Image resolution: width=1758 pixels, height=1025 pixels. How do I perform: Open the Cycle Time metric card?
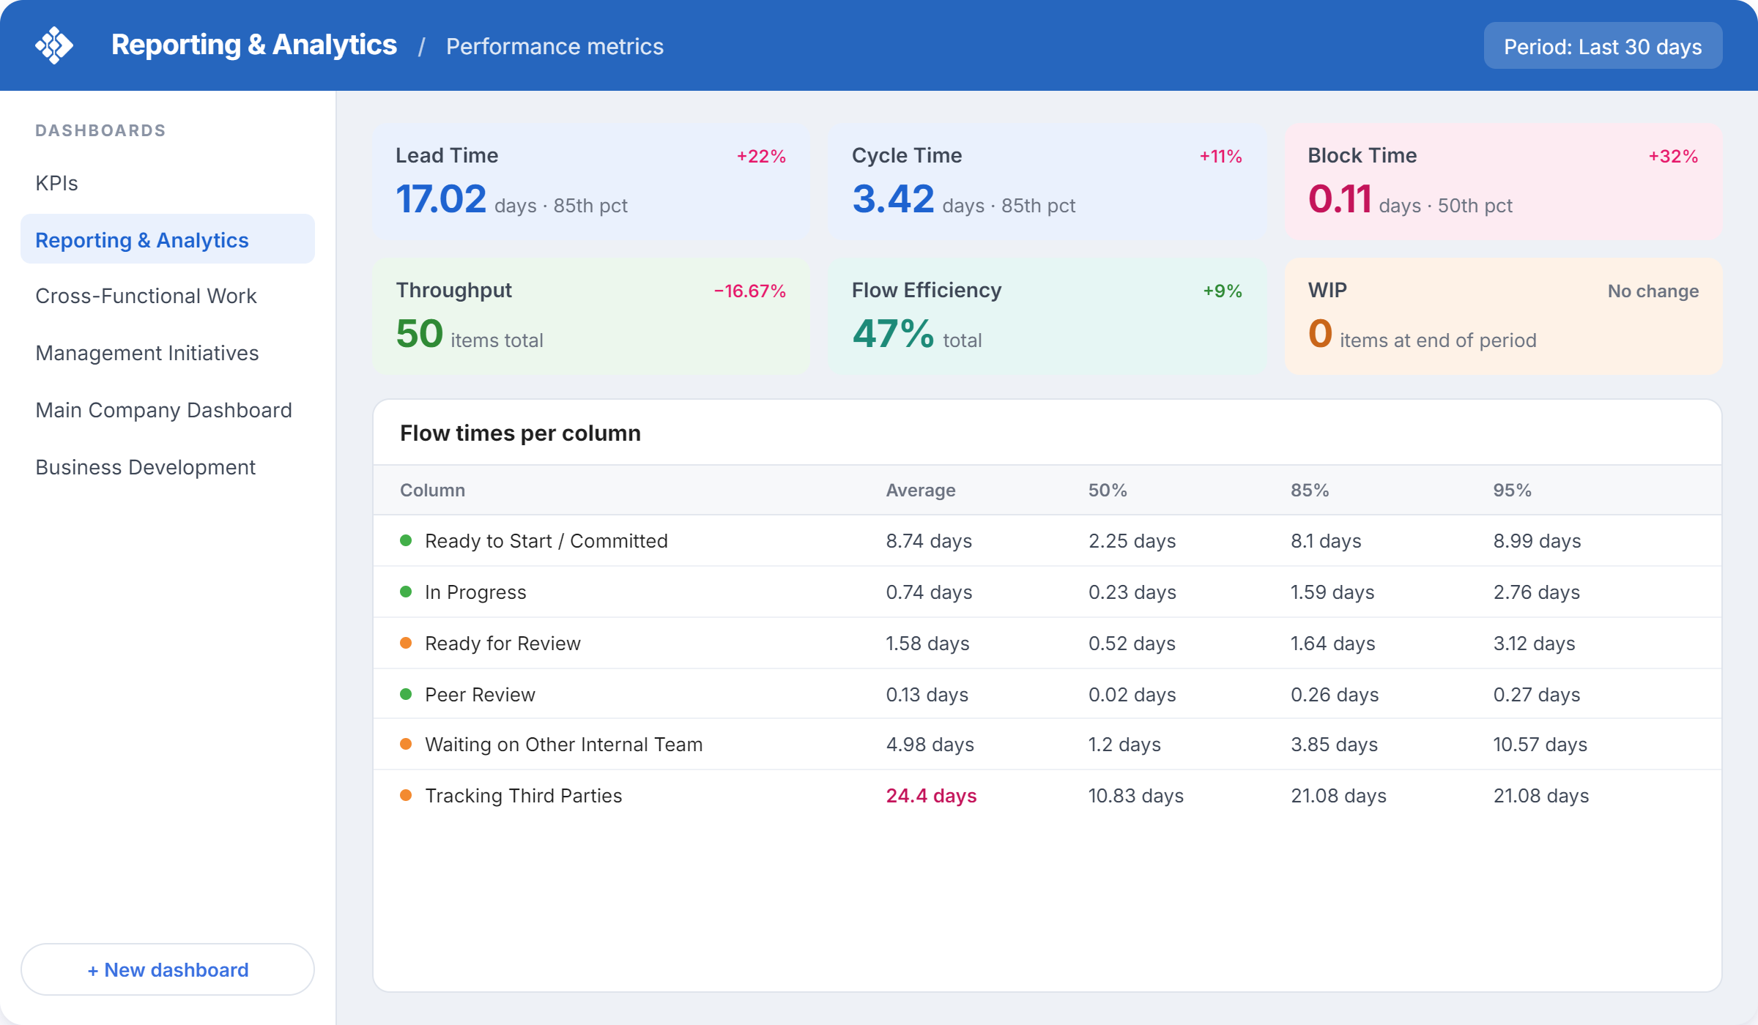tap(1047, 181)
